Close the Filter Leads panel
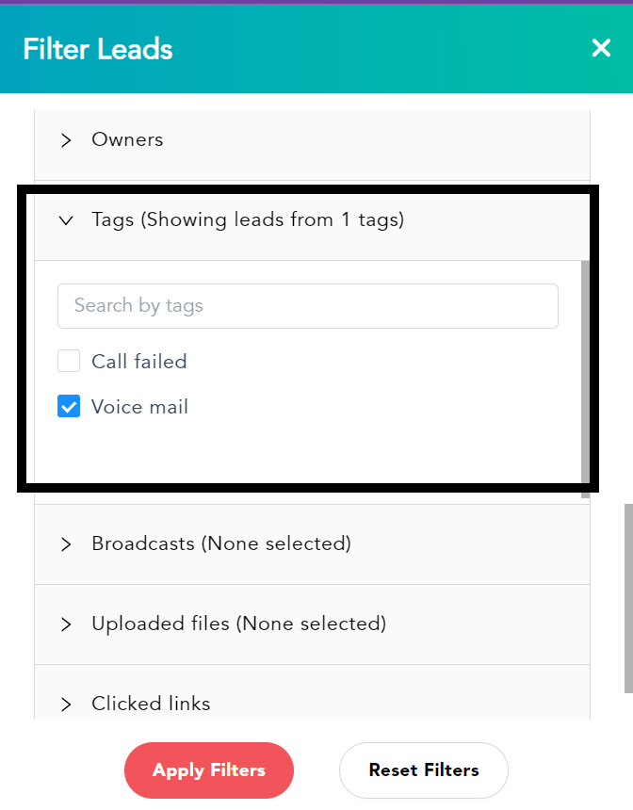 [x=601, y=48]
